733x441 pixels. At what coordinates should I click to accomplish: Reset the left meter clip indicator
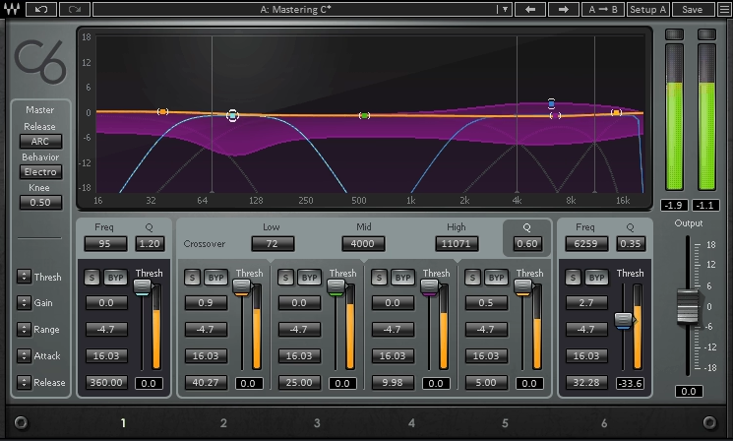click(x=674, y=34)
